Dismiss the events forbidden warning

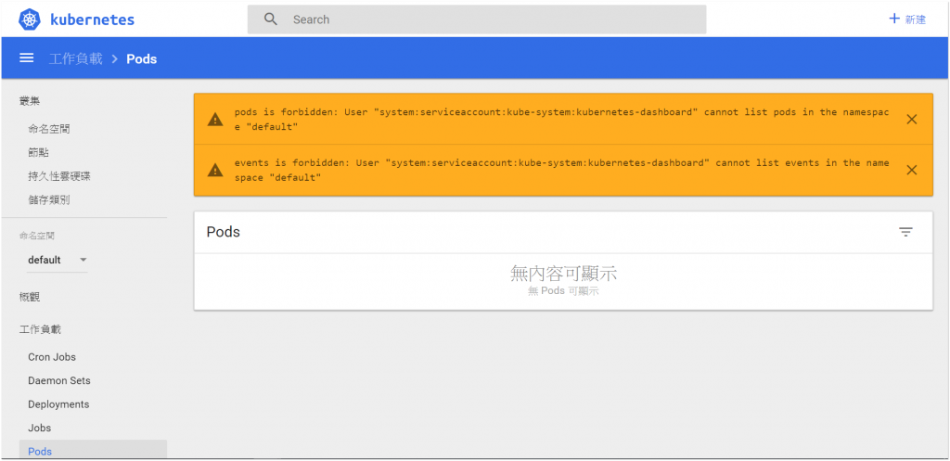click(911, 171)
